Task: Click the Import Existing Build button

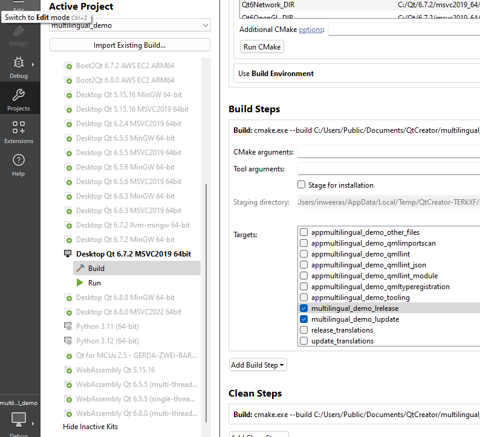Action: click(x=129, y=45)
